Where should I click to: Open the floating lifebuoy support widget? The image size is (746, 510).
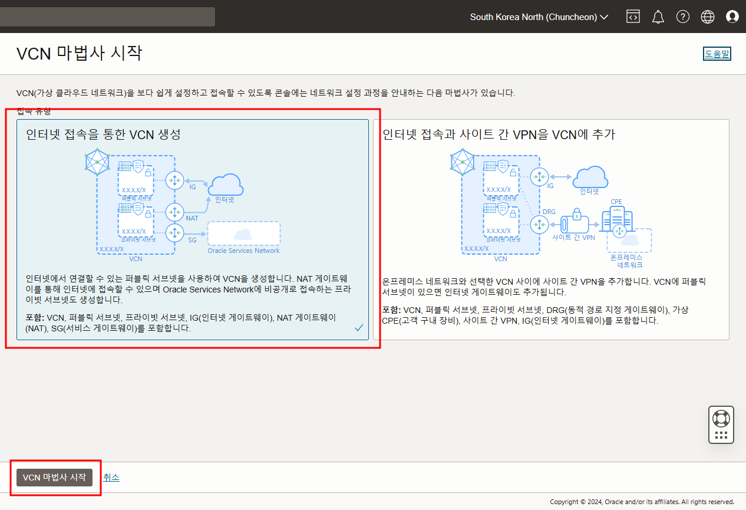(721, 425)
